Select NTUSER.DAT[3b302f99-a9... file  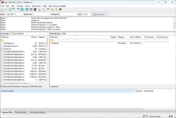click(24, 80)
